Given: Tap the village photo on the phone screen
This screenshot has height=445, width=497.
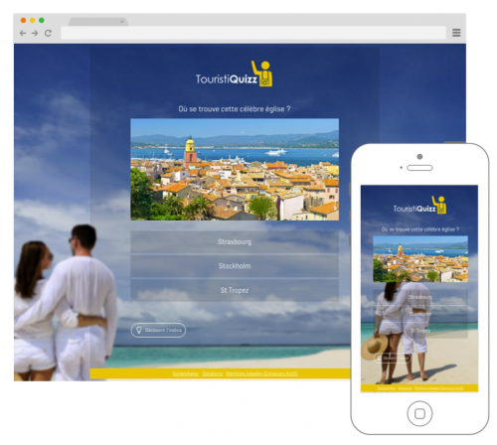Looking at the screenshot, I should coord(420,259).
